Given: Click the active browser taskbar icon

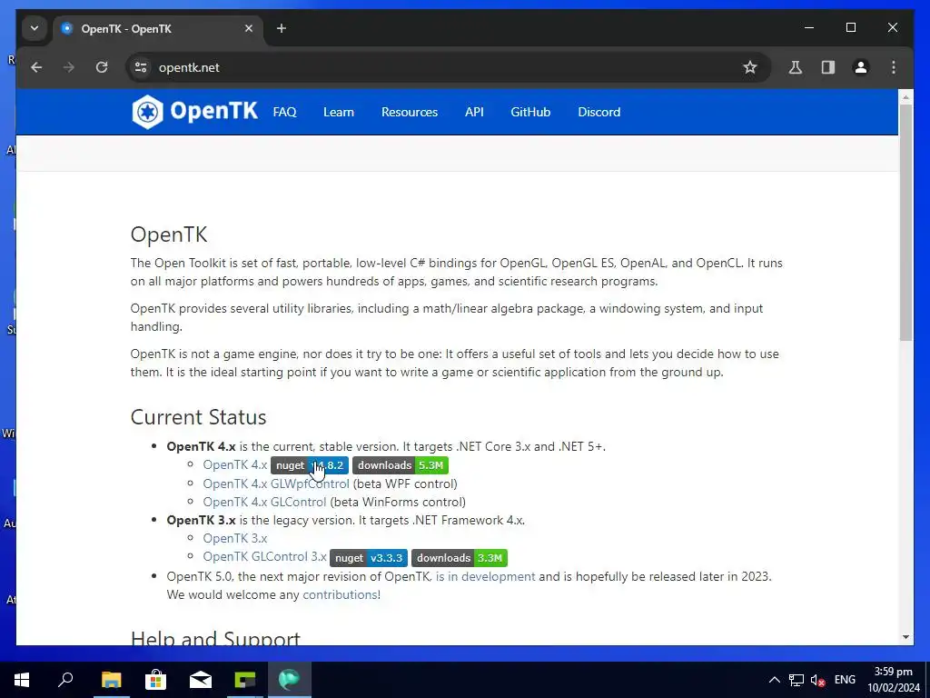Looking at the screenshot, I should click(290, 680).
